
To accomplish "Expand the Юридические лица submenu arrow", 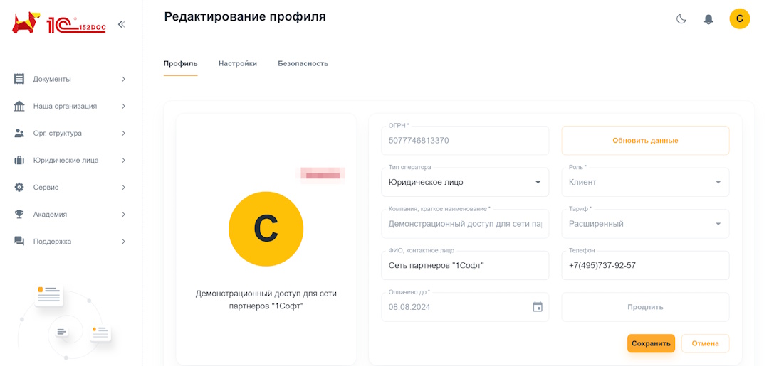I will pos(123,160).
